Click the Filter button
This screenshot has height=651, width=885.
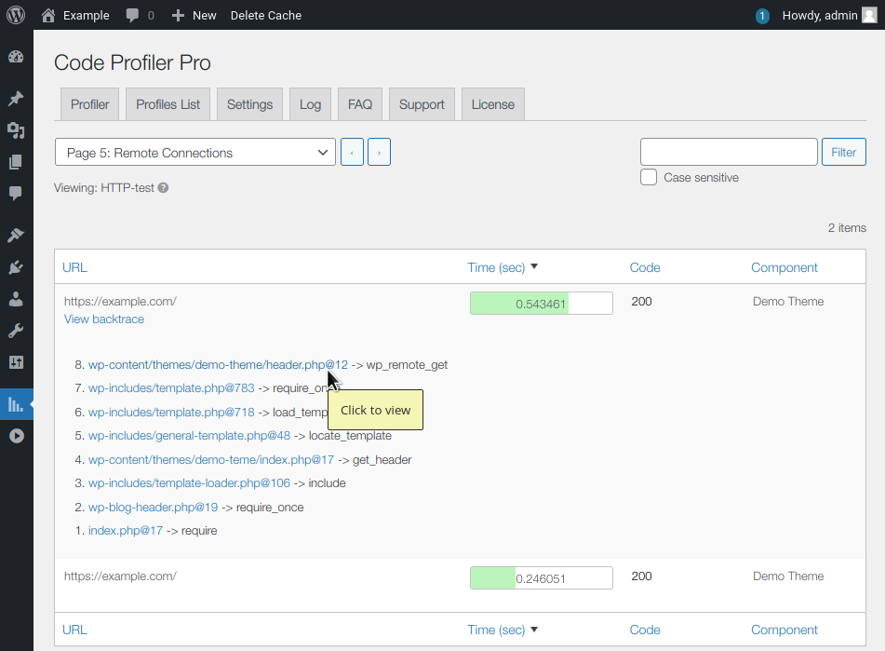(843, 153)
